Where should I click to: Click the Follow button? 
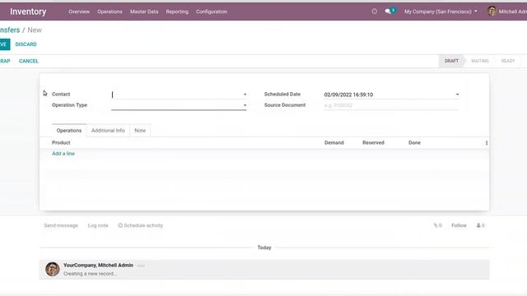pos(459,225)
